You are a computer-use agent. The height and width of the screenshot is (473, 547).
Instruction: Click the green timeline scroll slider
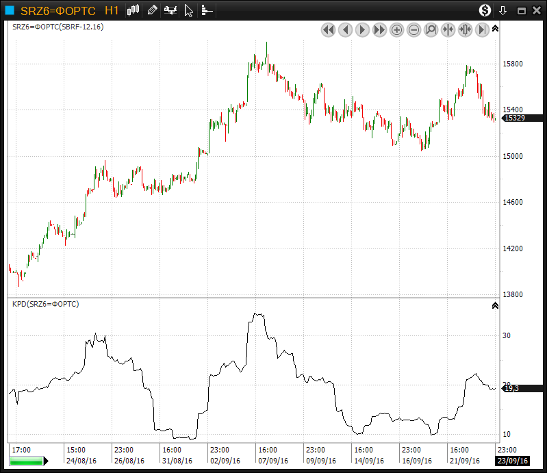click(27, 461)
